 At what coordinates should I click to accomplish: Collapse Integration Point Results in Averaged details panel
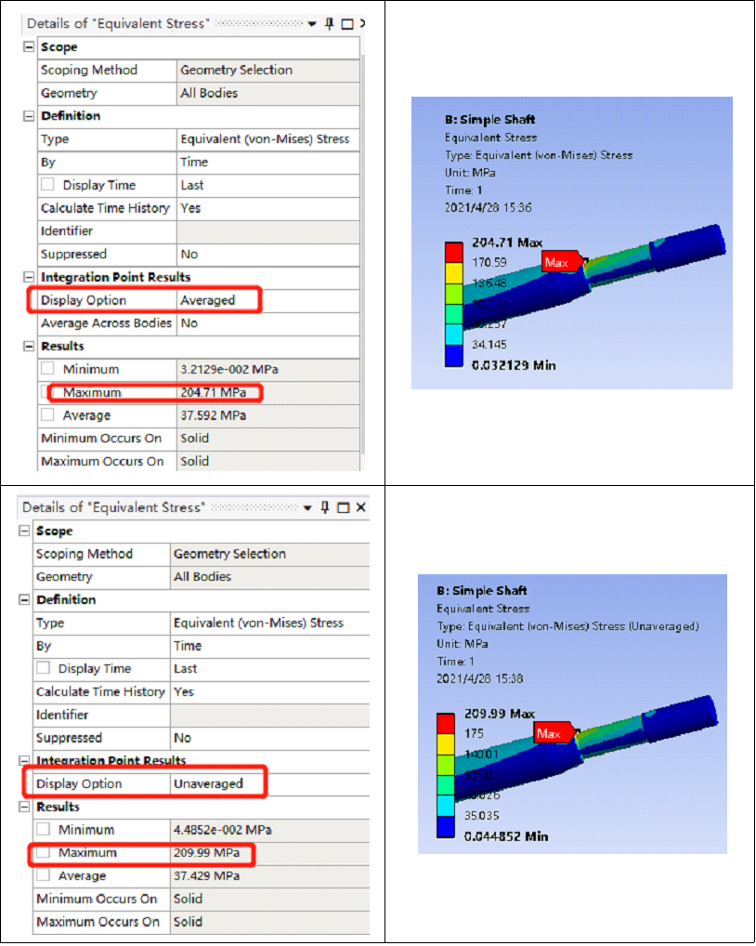click(29, 277)
